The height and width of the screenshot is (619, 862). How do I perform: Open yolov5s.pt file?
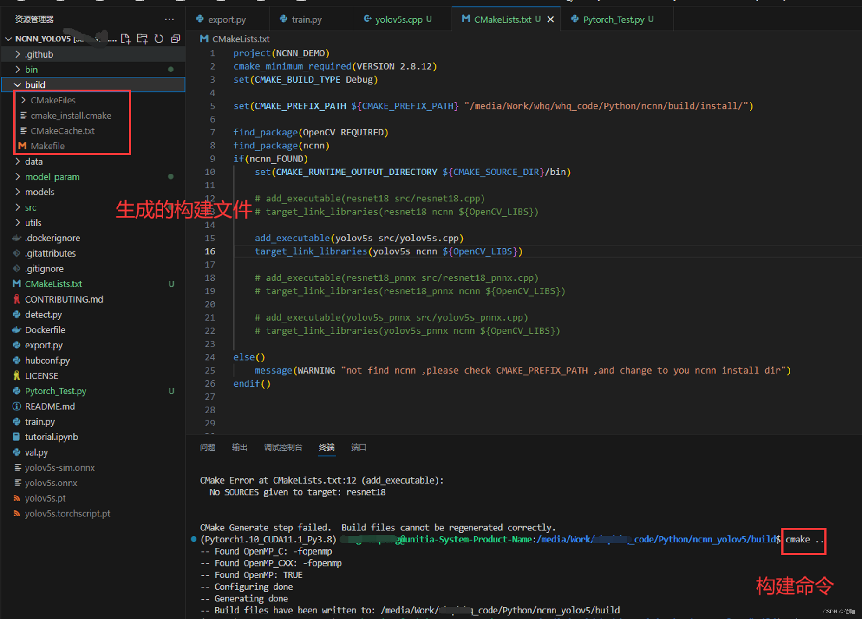tap(93, 498)
